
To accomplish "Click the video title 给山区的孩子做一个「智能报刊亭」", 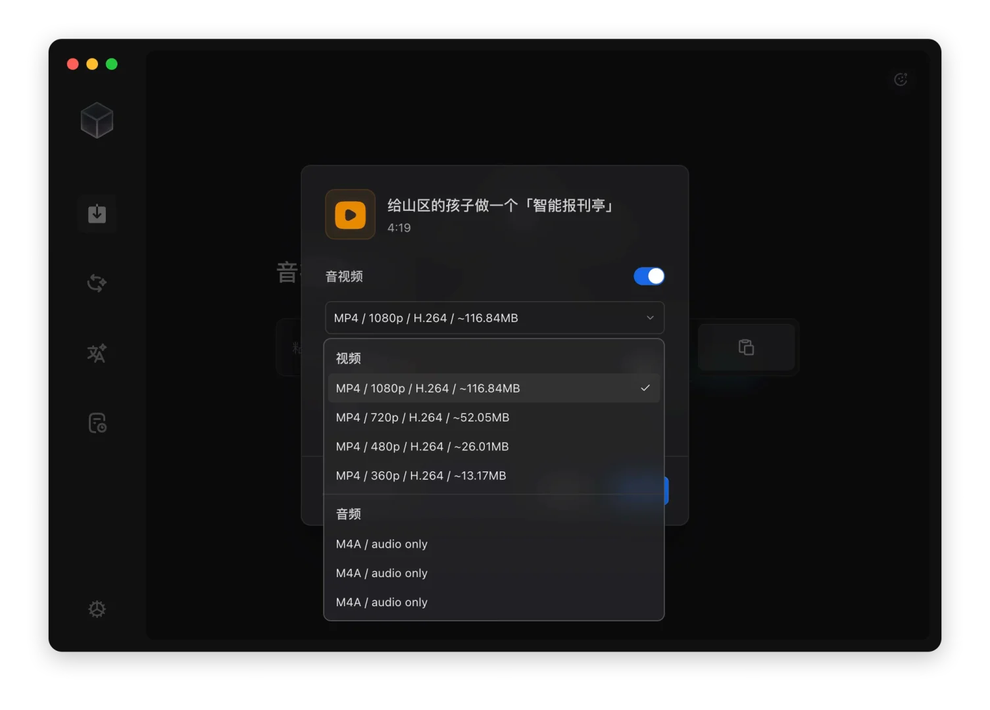I will coord(500,205).
